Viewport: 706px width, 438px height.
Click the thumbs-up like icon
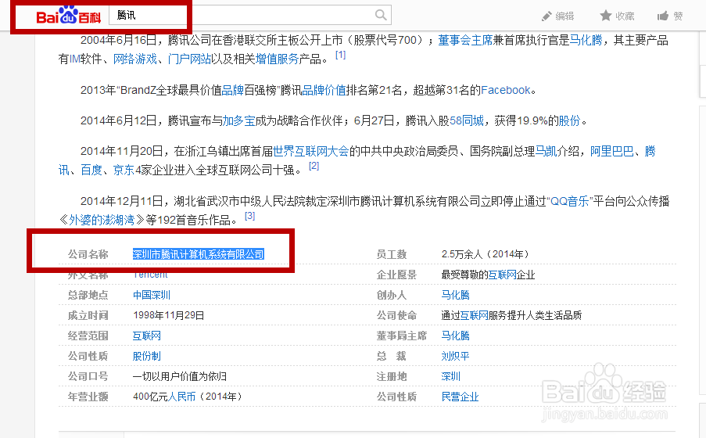[x=663, y=16]
